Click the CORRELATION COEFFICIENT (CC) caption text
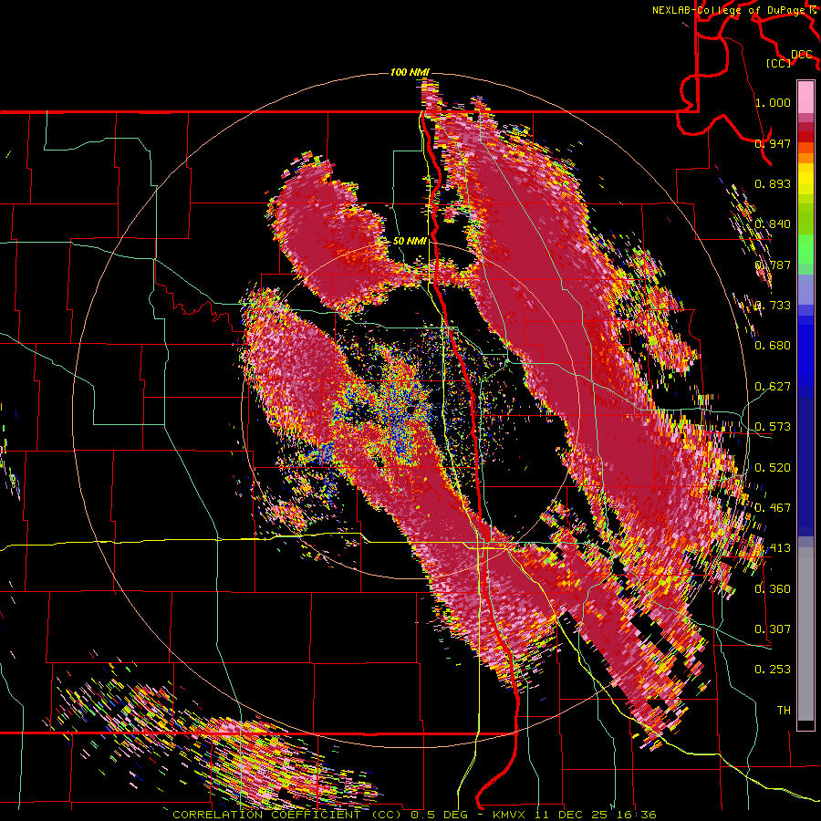This screenshot has width=821, height=821. click(287, 815)
